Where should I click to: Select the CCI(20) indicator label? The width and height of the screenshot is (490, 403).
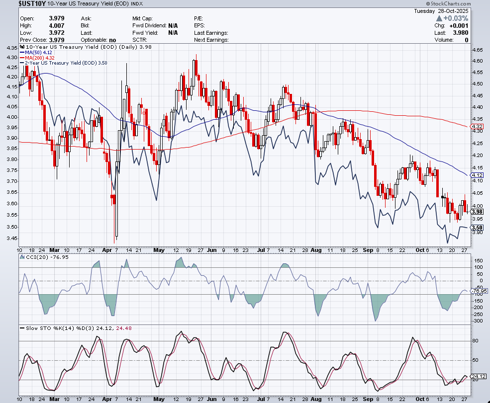point(32,256)
